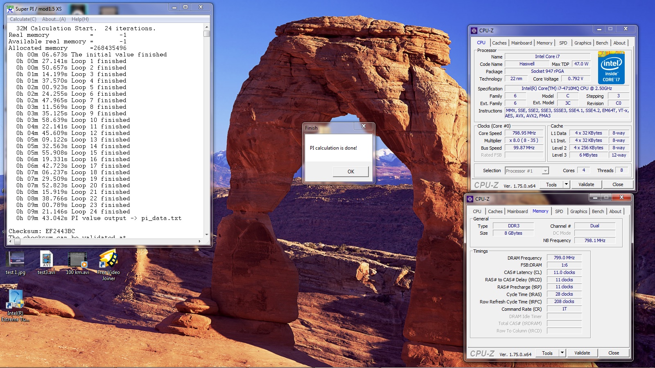Switch to Mainboard tab in lower CPU-Z

click(517, 211)
